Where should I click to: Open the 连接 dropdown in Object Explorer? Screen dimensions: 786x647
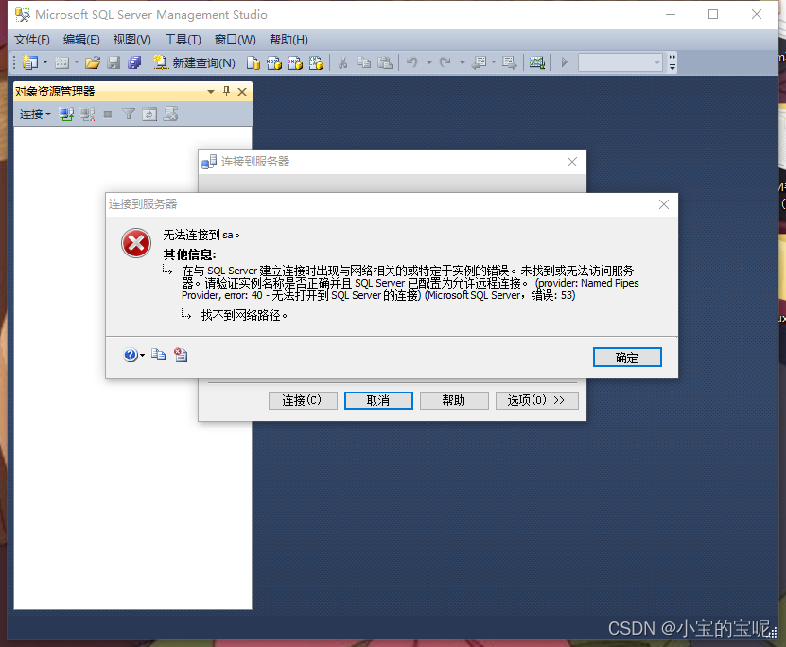[34, 114]
